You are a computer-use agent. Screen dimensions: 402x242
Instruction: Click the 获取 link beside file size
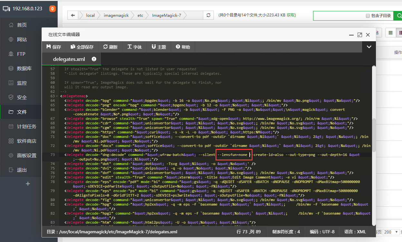coord(291,15)
